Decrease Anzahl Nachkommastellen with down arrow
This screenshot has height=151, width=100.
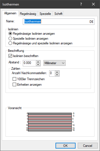57,75
